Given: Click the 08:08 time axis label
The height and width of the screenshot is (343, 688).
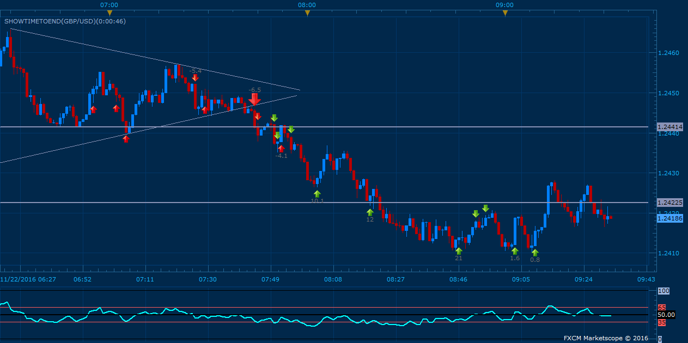Looking at the screenshot, I should click(333, 279).
